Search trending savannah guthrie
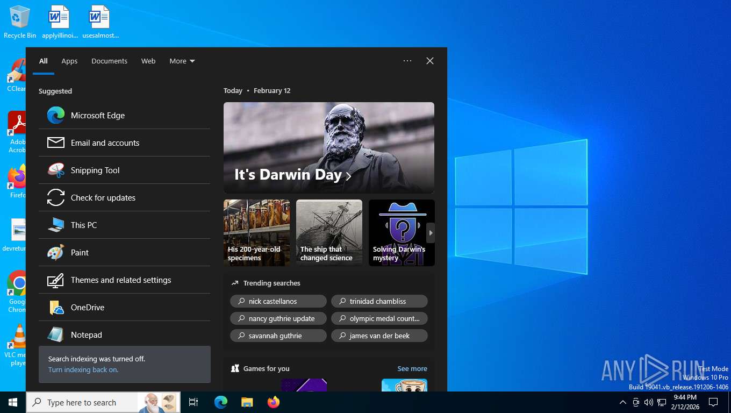 278,336
